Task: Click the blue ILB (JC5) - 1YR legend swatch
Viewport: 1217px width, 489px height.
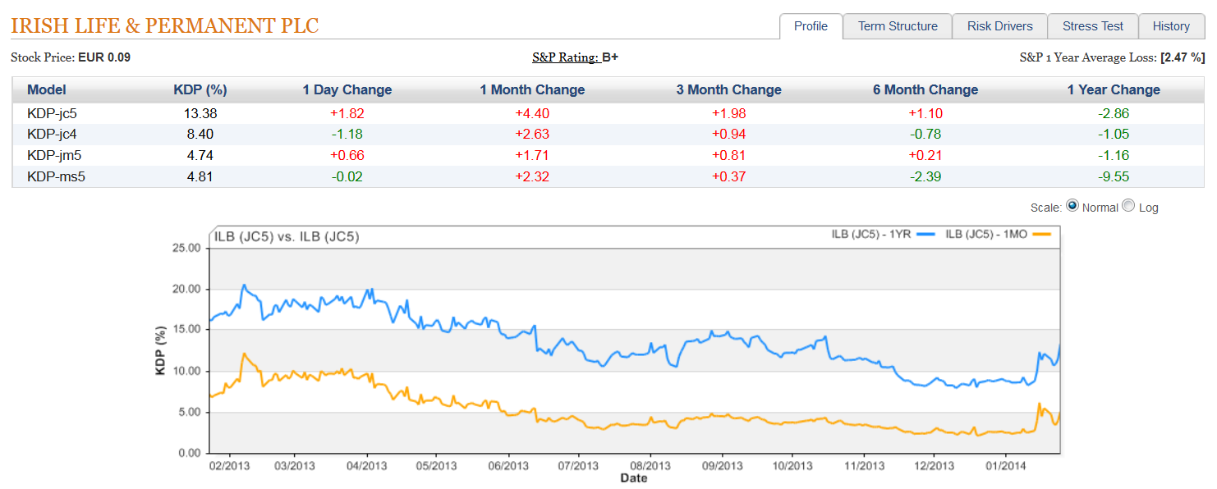Action: pos(925,235)
